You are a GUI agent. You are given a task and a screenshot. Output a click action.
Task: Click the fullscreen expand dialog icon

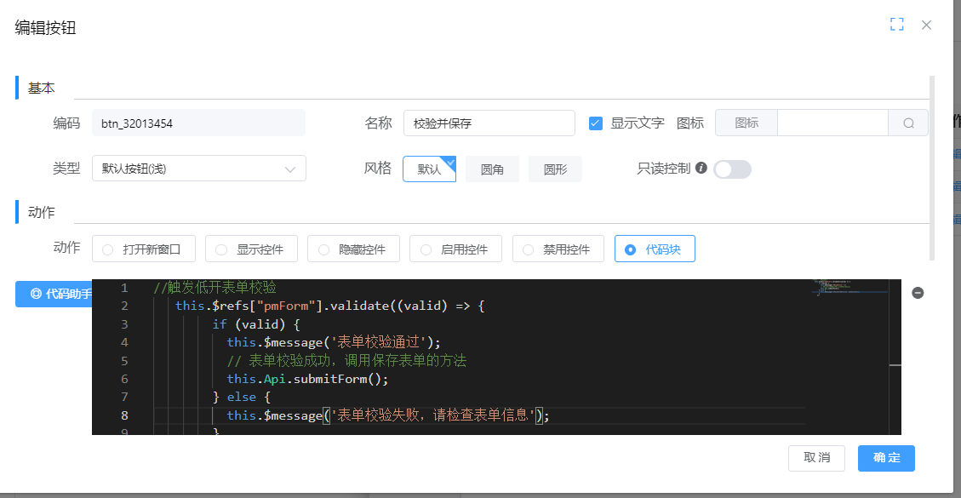(896, 25)
